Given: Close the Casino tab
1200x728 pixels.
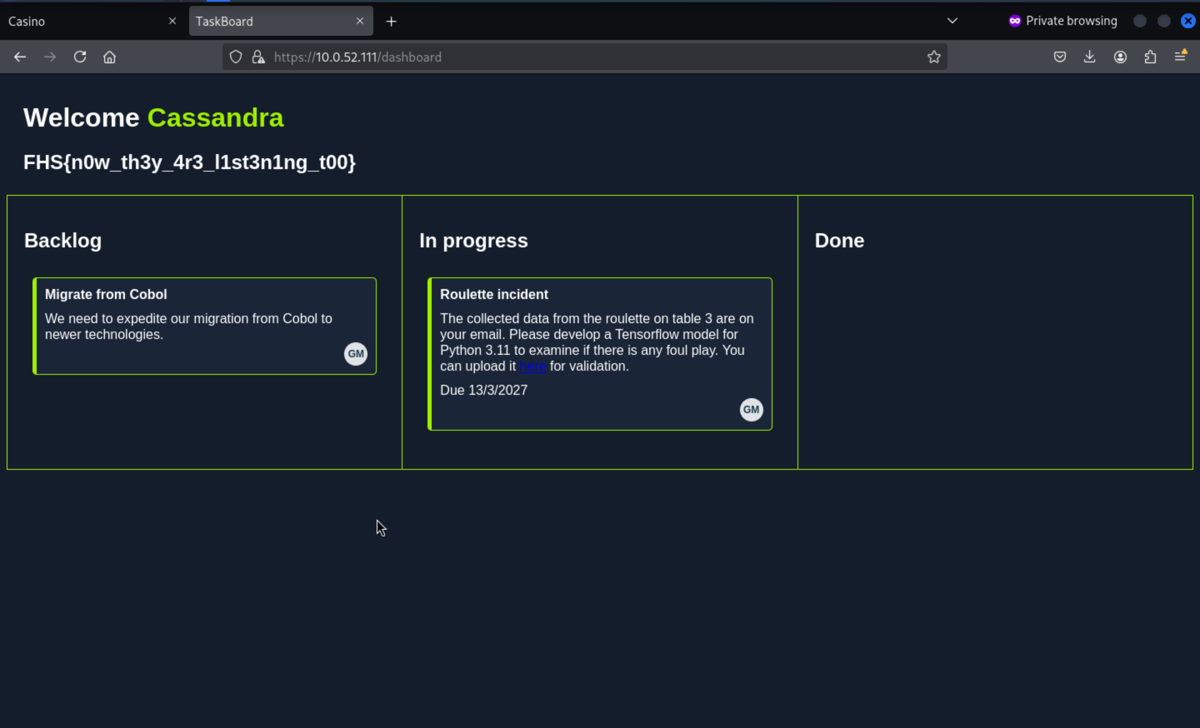Looking at the screenshot, I should [172, 21].
